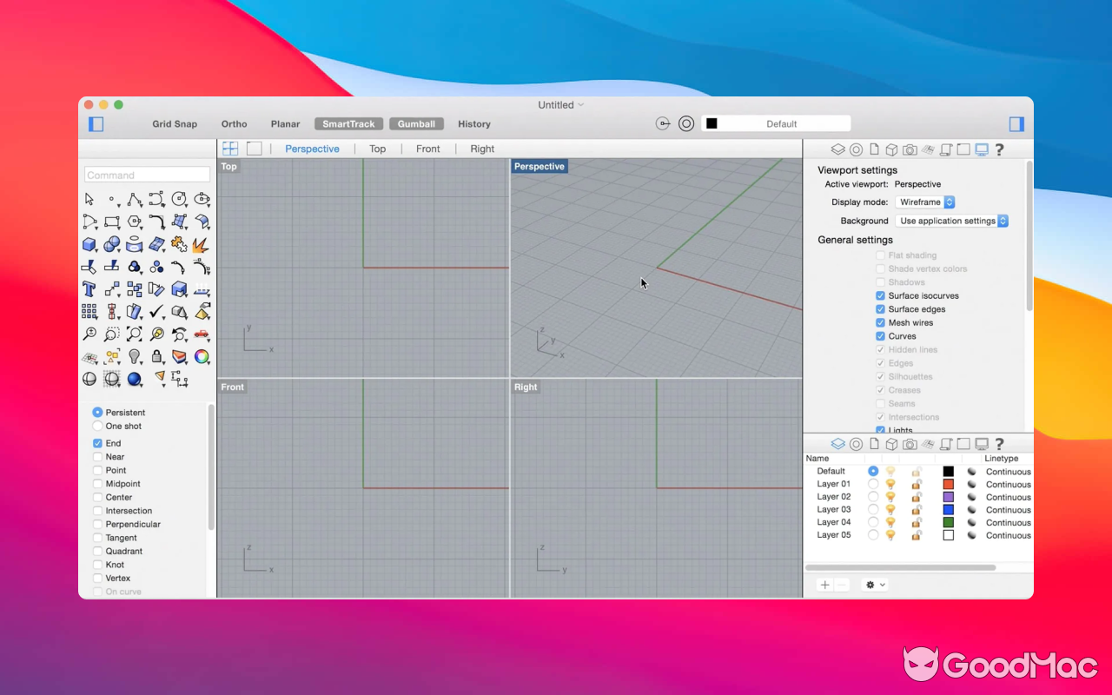Switch to the Front viewport tab
Image resolution: width=1112 pixels, height=695 pixels.
(x=427, y=149)
